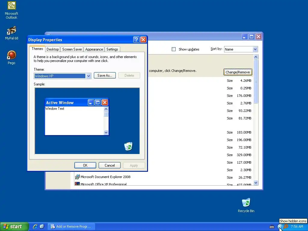
Task: Launch MyPal 68 browser shortcut
Action: pyautogui.click(x=11, y=33)
